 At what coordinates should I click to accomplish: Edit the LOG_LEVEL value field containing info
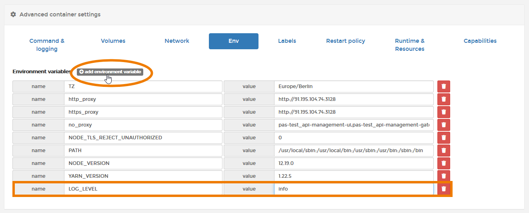point(354,189)
